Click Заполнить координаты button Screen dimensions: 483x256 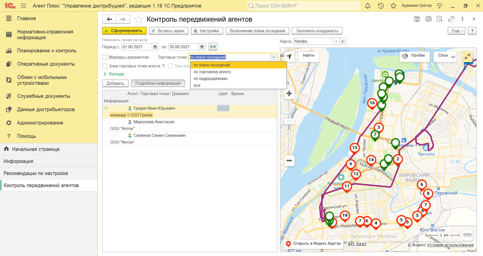tap(317, 31)
